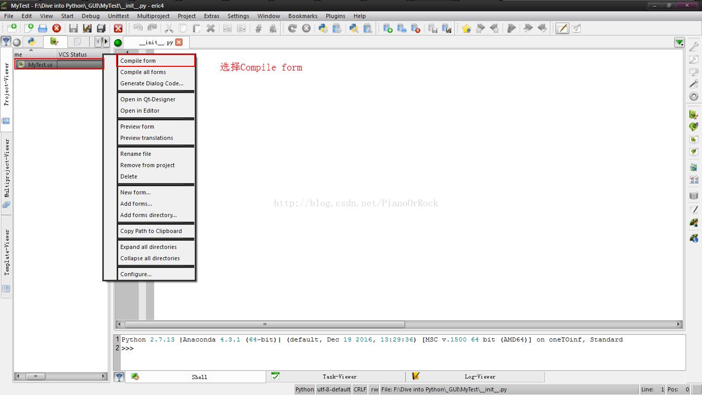Choose Remove from project entry
702x395 pixels.
tap(156, 165)
